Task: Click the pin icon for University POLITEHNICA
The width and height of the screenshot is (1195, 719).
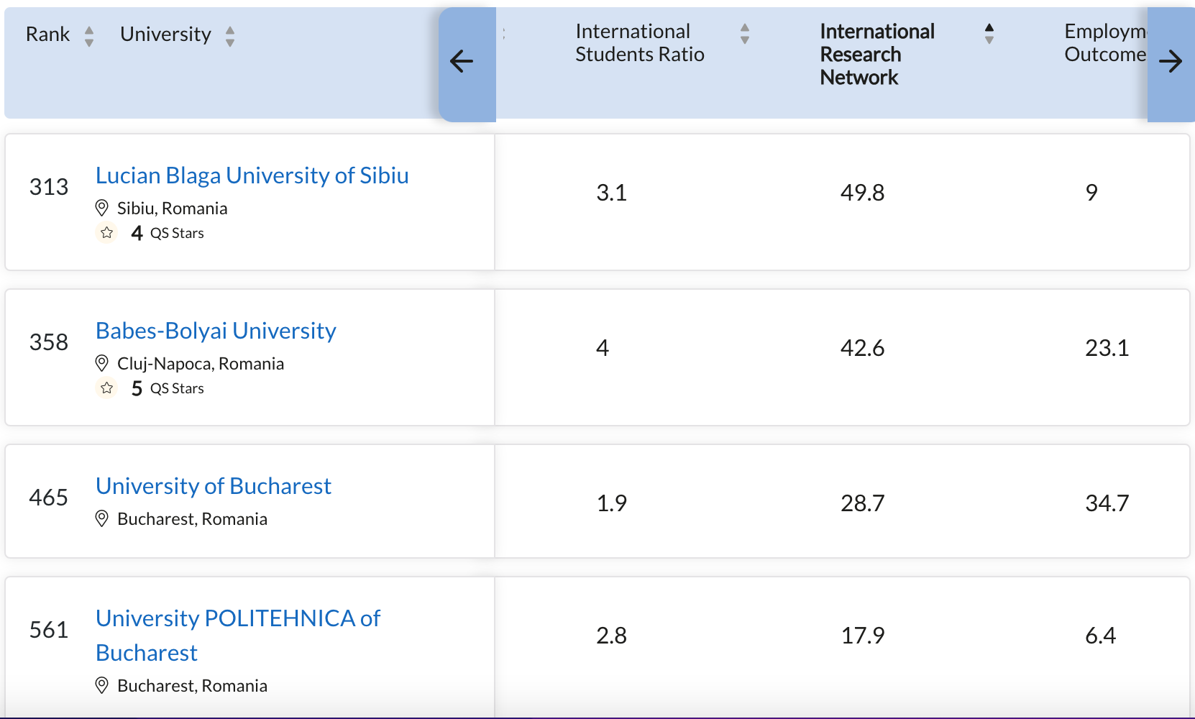Action: [x=102, y=686]
